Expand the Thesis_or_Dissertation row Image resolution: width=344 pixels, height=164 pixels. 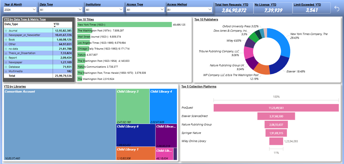click(6, 53)
